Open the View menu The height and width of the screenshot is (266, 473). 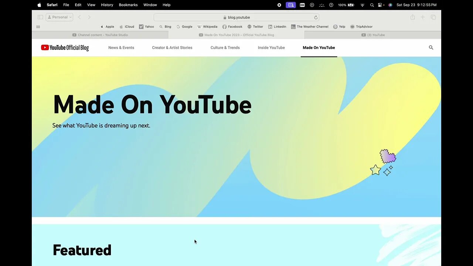click(91, 5)
